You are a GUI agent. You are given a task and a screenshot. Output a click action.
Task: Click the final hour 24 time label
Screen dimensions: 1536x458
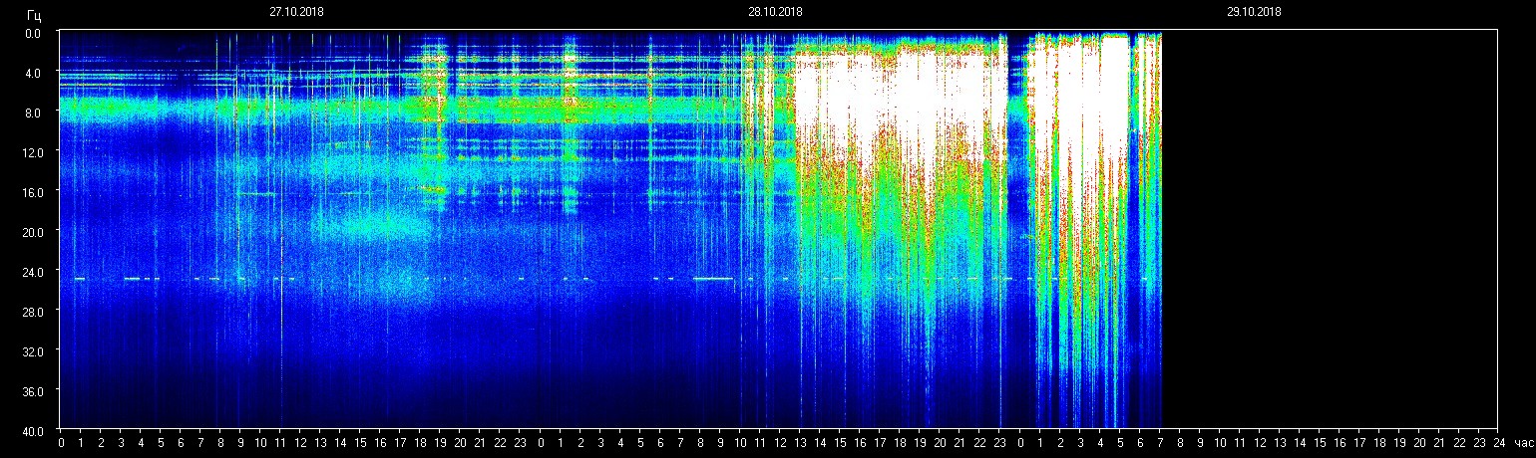point(1498,443)
